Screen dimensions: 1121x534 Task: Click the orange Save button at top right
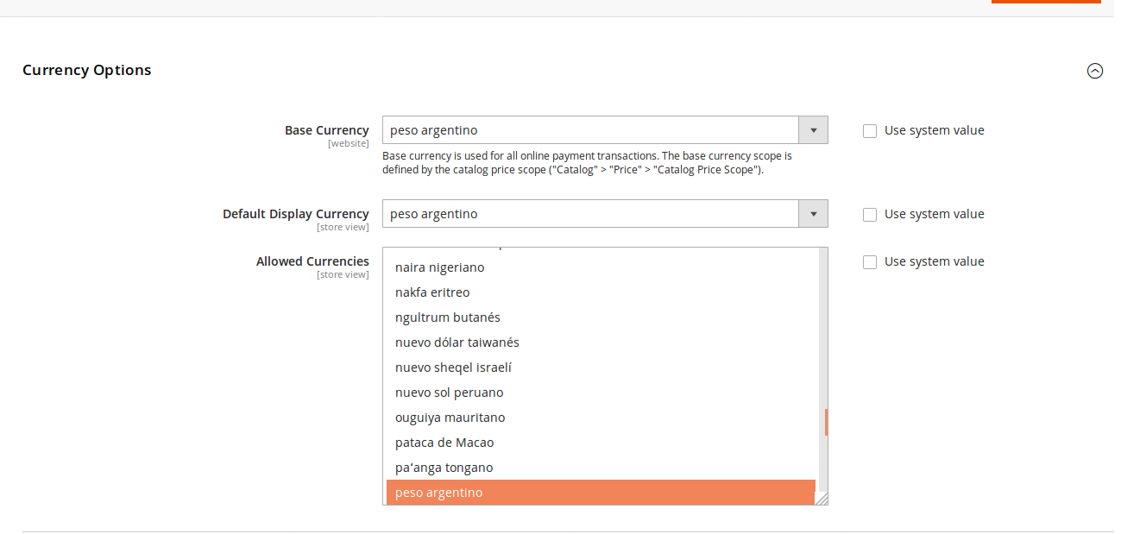click(x=1046, y=2)
